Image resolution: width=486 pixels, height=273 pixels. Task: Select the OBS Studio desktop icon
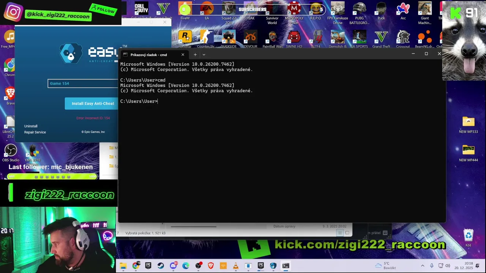pyautogui.click(x=10, y=153)
